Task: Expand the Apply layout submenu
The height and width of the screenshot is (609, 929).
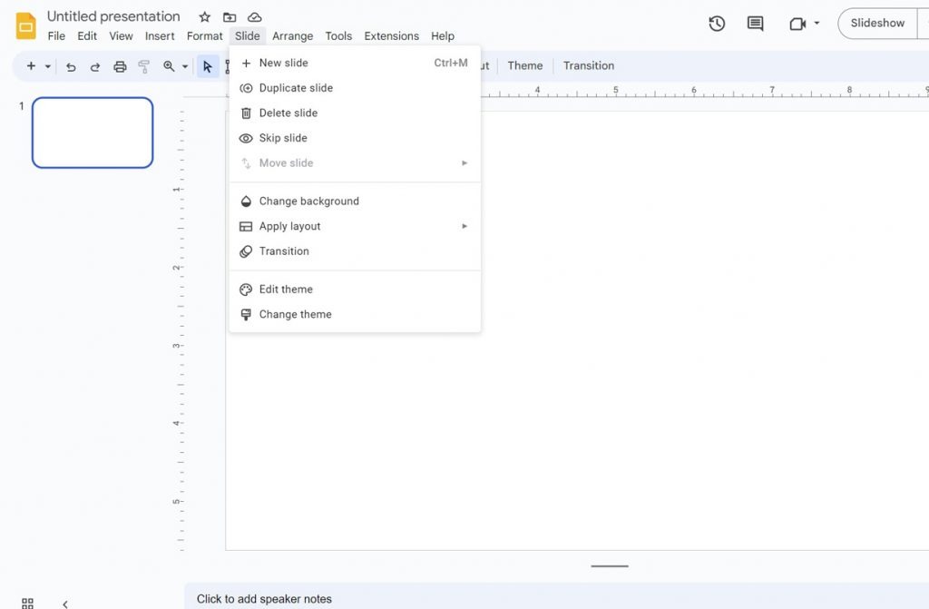Action: (x=464, y=226)
